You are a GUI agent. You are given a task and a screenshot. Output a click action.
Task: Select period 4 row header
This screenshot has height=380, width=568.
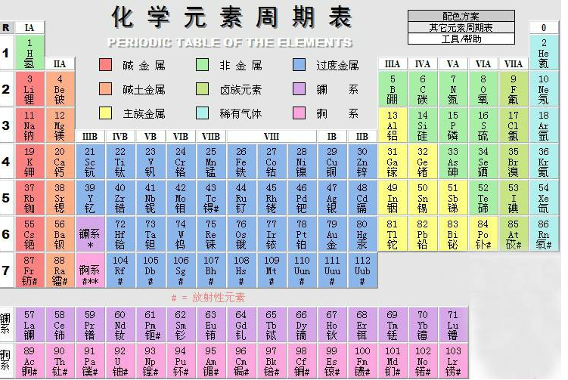point(7,162)
